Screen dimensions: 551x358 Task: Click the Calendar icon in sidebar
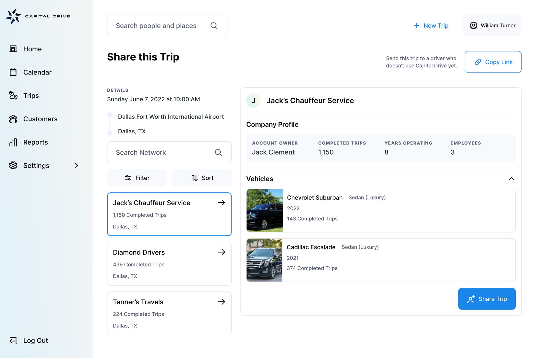tap(13, 72)
